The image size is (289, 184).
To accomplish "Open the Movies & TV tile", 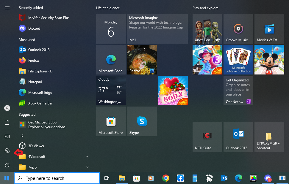I will (x=269, y=29).
